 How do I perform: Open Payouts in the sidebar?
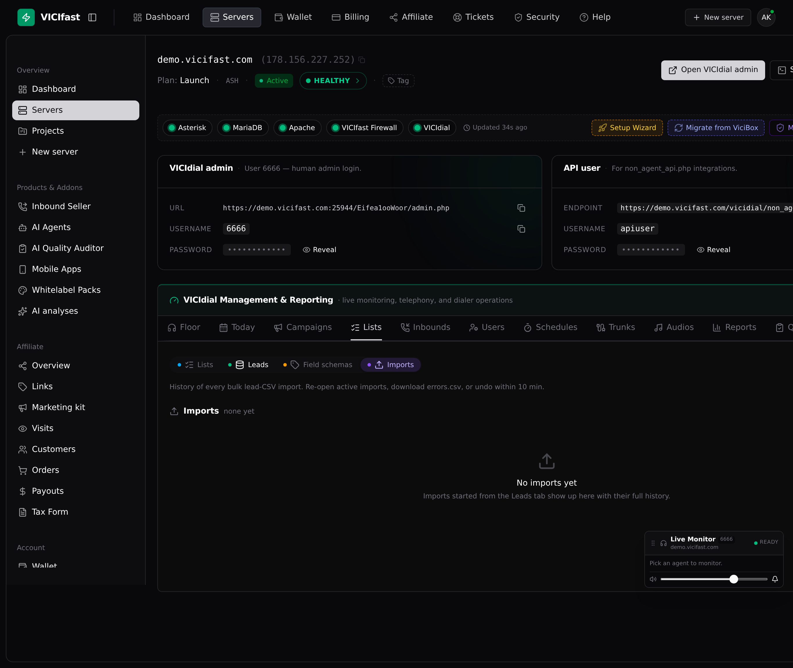click(76, 491)
